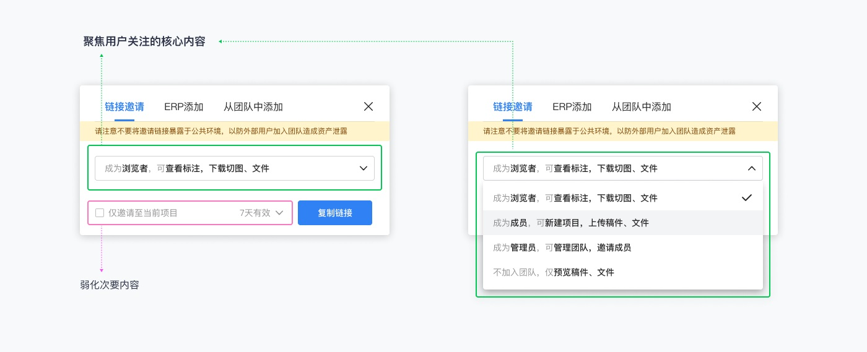Viewport: 867px width, 352px height.
Task: Choose 不加入团队，仅预览稿件 option
Action: (623, 272)
